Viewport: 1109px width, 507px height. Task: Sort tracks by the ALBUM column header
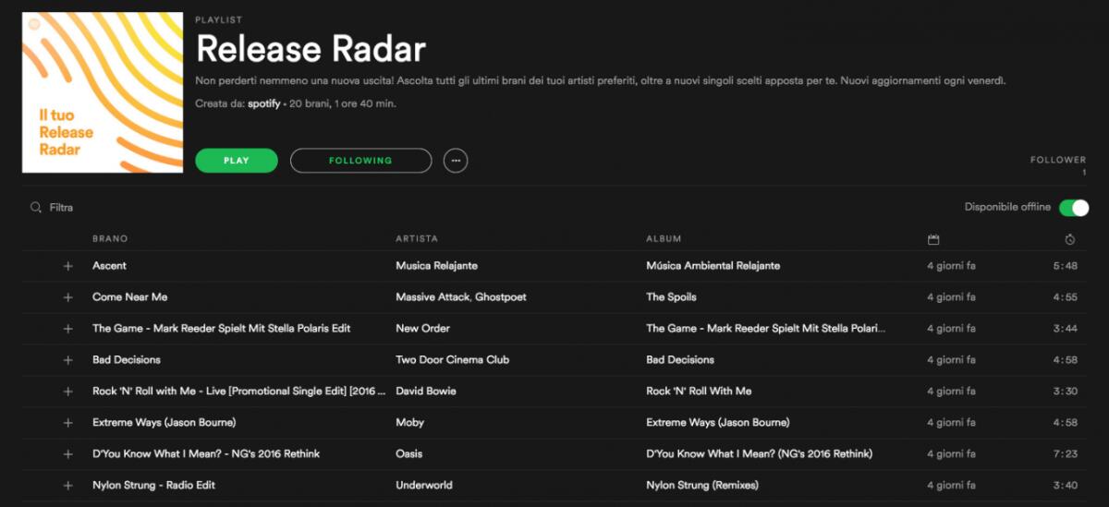(664, 239)
